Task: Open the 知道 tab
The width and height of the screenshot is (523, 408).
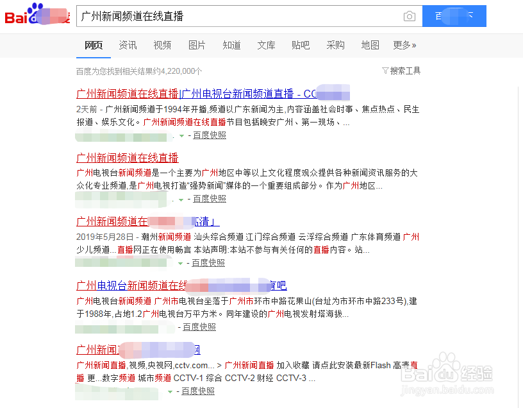Action: (231, 45)
